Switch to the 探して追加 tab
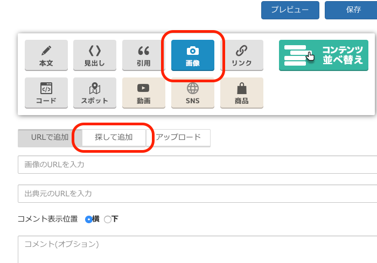This screenshot has height=263, width=377. pyautogui.click(x=114, y=137)
